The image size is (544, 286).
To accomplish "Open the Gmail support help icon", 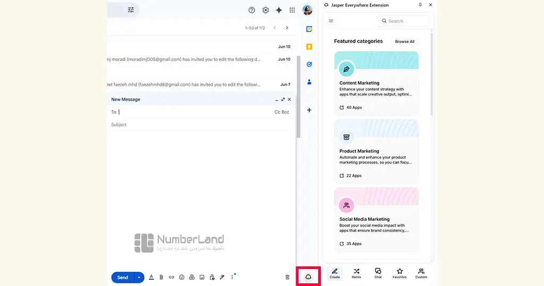I will point(251,11).
